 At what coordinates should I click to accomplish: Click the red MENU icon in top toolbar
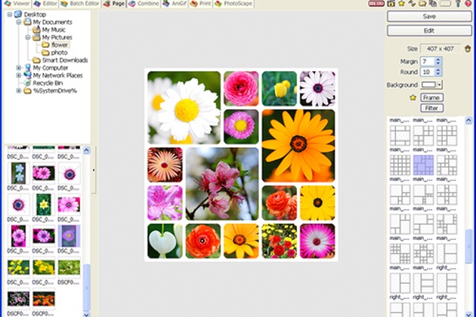[378, 4]
